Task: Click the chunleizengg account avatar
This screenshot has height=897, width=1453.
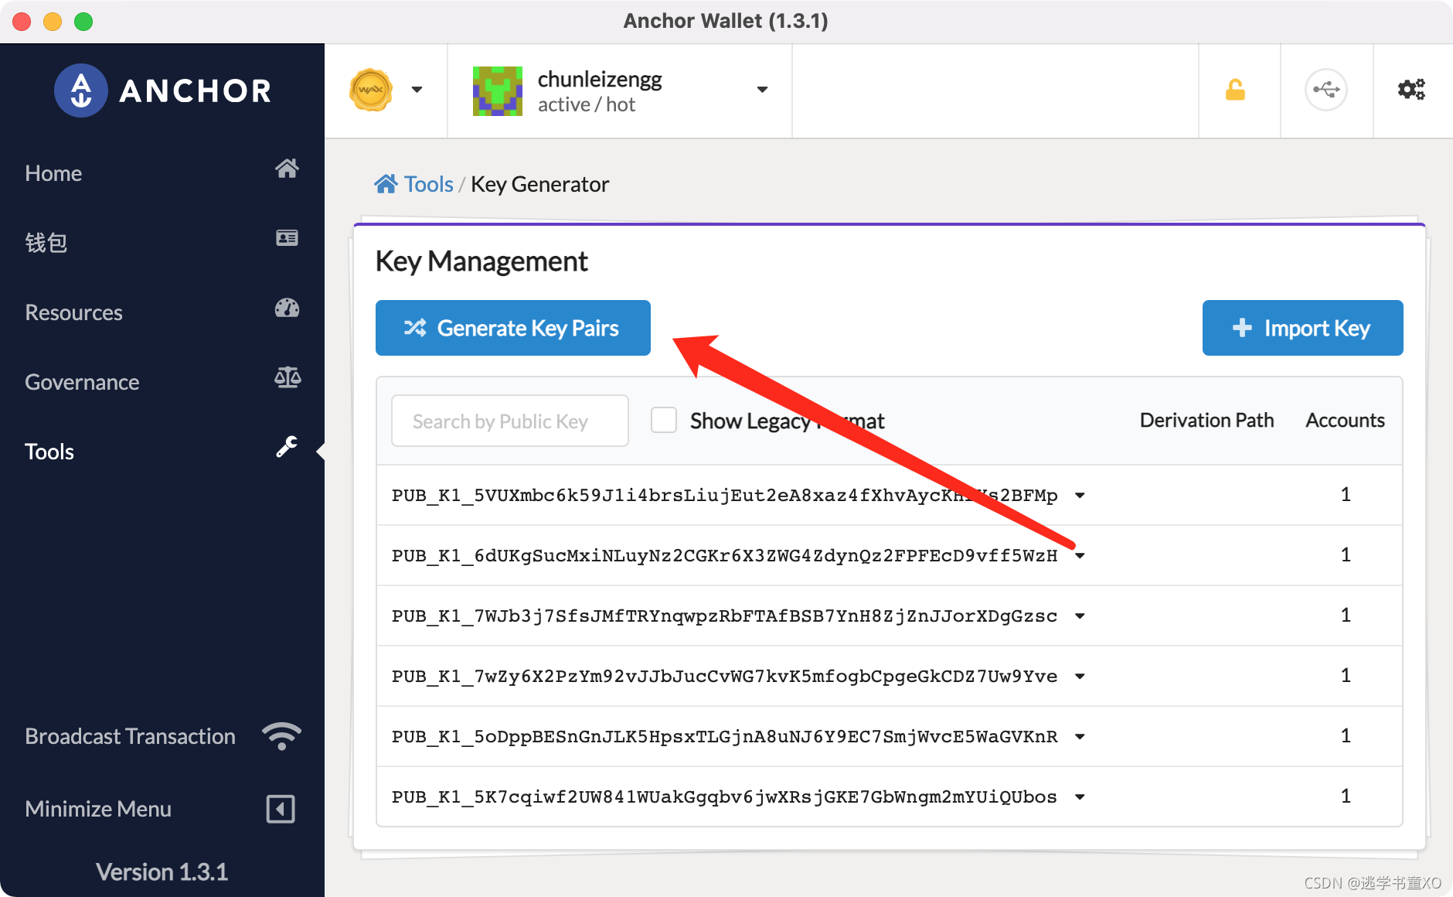Action: click(498, 91)
